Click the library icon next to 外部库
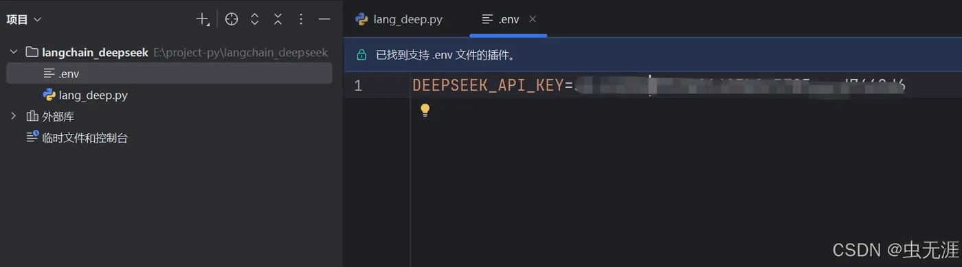This screenshot has width=962, height=267. (32, 116)
